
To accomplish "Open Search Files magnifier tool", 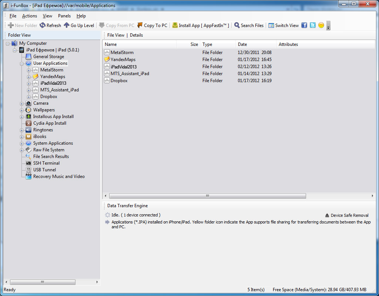I will point(237,26).
